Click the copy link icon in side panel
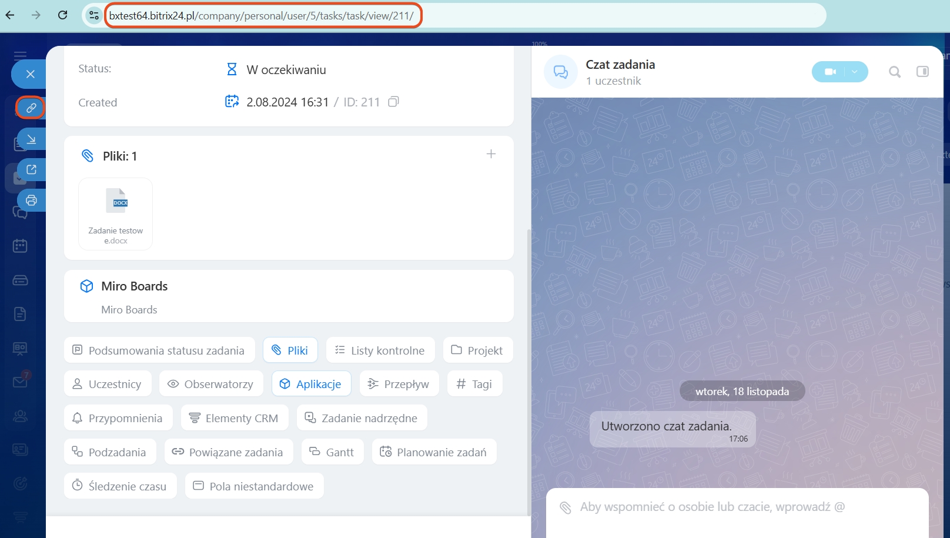The image size is (950, 538). click(31, 108)
